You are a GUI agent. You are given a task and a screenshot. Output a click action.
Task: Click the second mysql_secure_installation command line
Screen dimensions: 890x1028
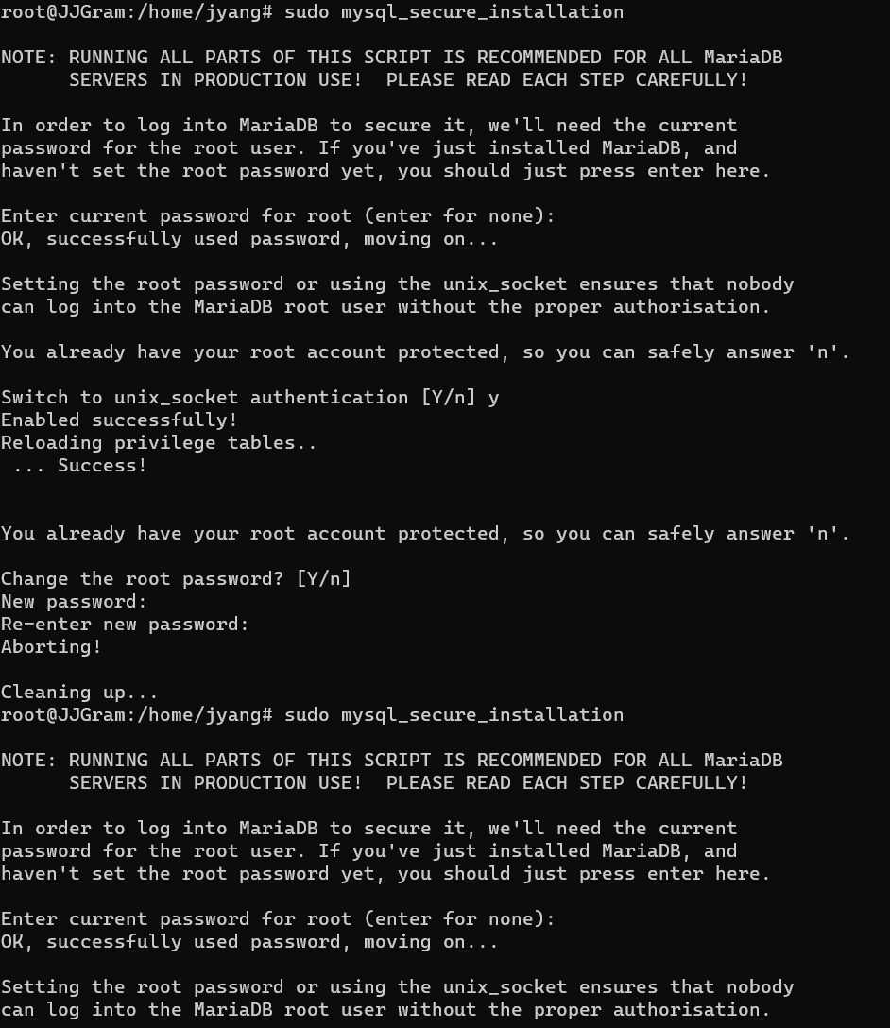click(312, 714)
